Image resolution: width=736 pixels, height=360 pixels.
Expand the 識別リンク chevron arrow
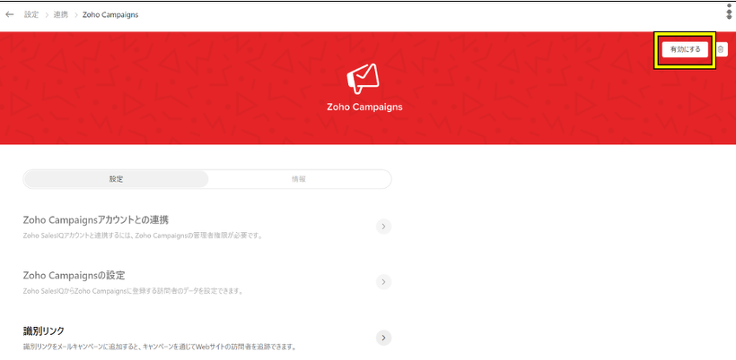pos(383,338)
